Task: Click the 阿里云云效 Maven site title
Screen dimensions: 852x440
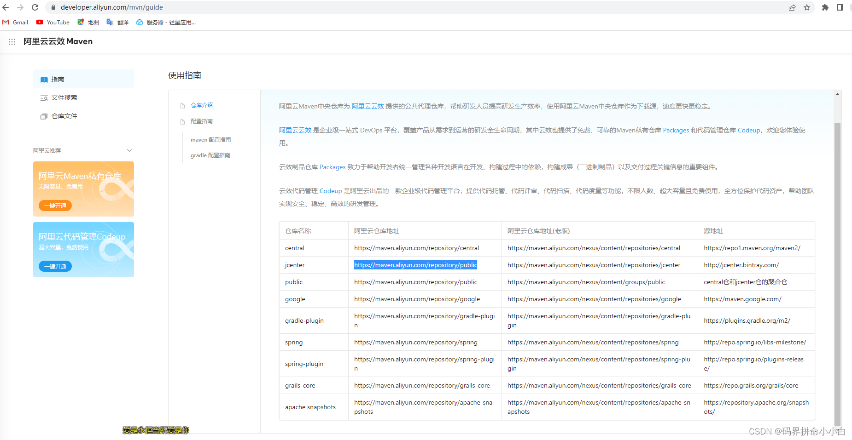Action: [58, 41]
